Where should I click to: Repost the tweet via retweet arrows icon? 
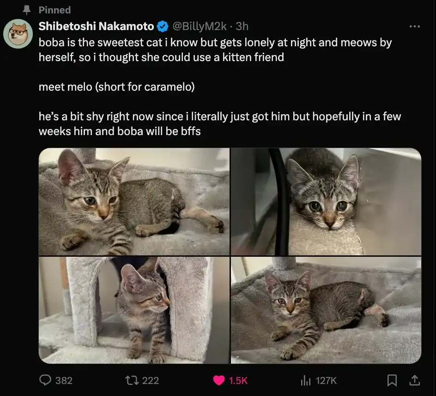(131, 380)
